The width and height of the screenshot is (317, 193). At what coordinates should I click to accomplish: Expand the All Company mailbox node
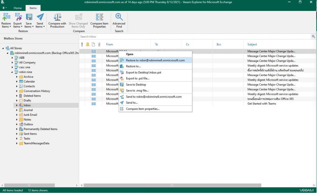[x=12, y=62]
